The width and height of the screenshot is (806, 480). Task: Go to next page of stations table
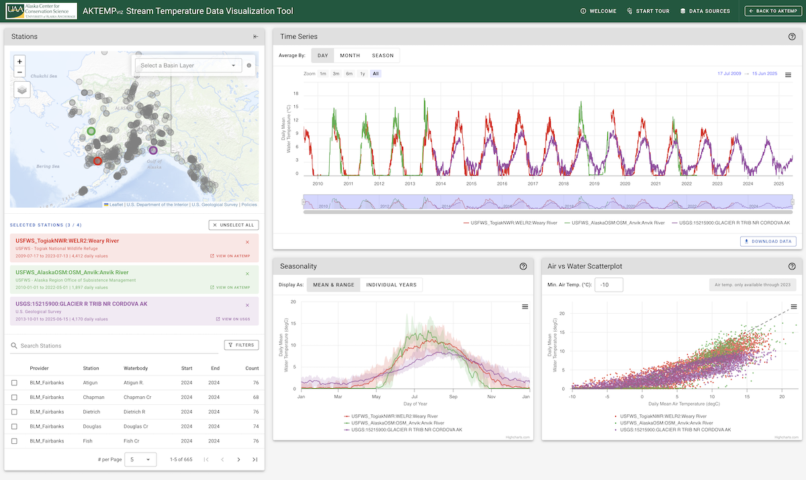tap(238, 459)
